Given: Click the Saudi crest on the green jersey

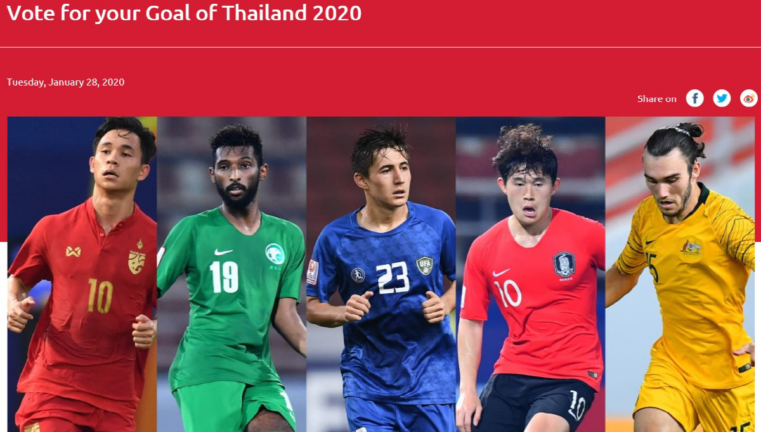Looking at the screenshot, I should 275,255.
